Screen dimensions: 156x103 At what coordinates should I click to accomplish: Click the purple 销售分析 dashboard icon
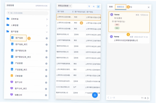[12, 94]
